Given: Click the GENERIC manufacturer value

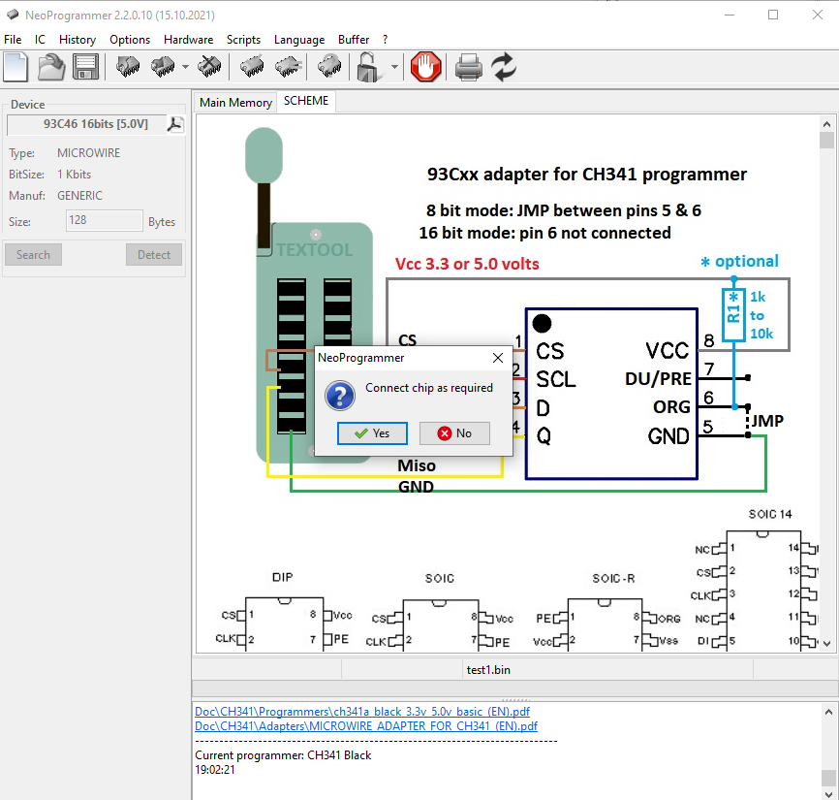Looking at the screenshot, I should 79,196.
